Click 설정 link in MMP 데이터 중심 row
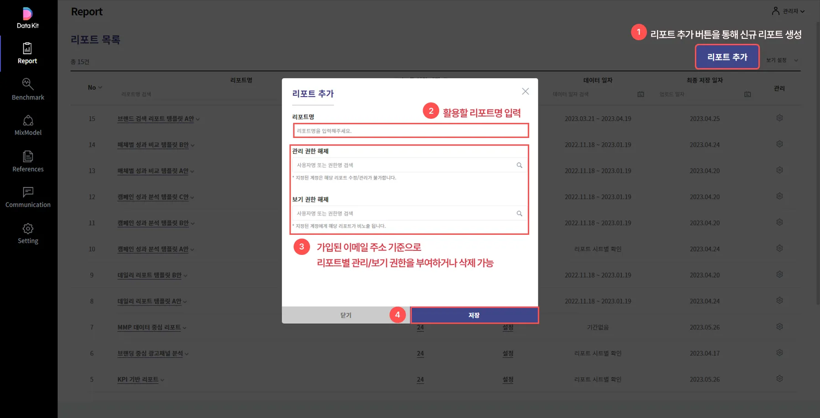The image size is (820, 418). coord(508,328)
